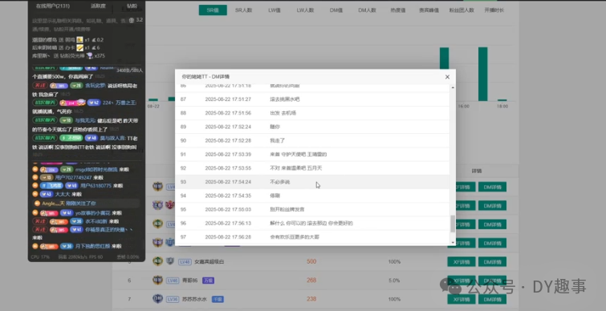606x311 pixels.
Task: Click row 95 timestamp 17:55:03
Action: pos(228,209)
